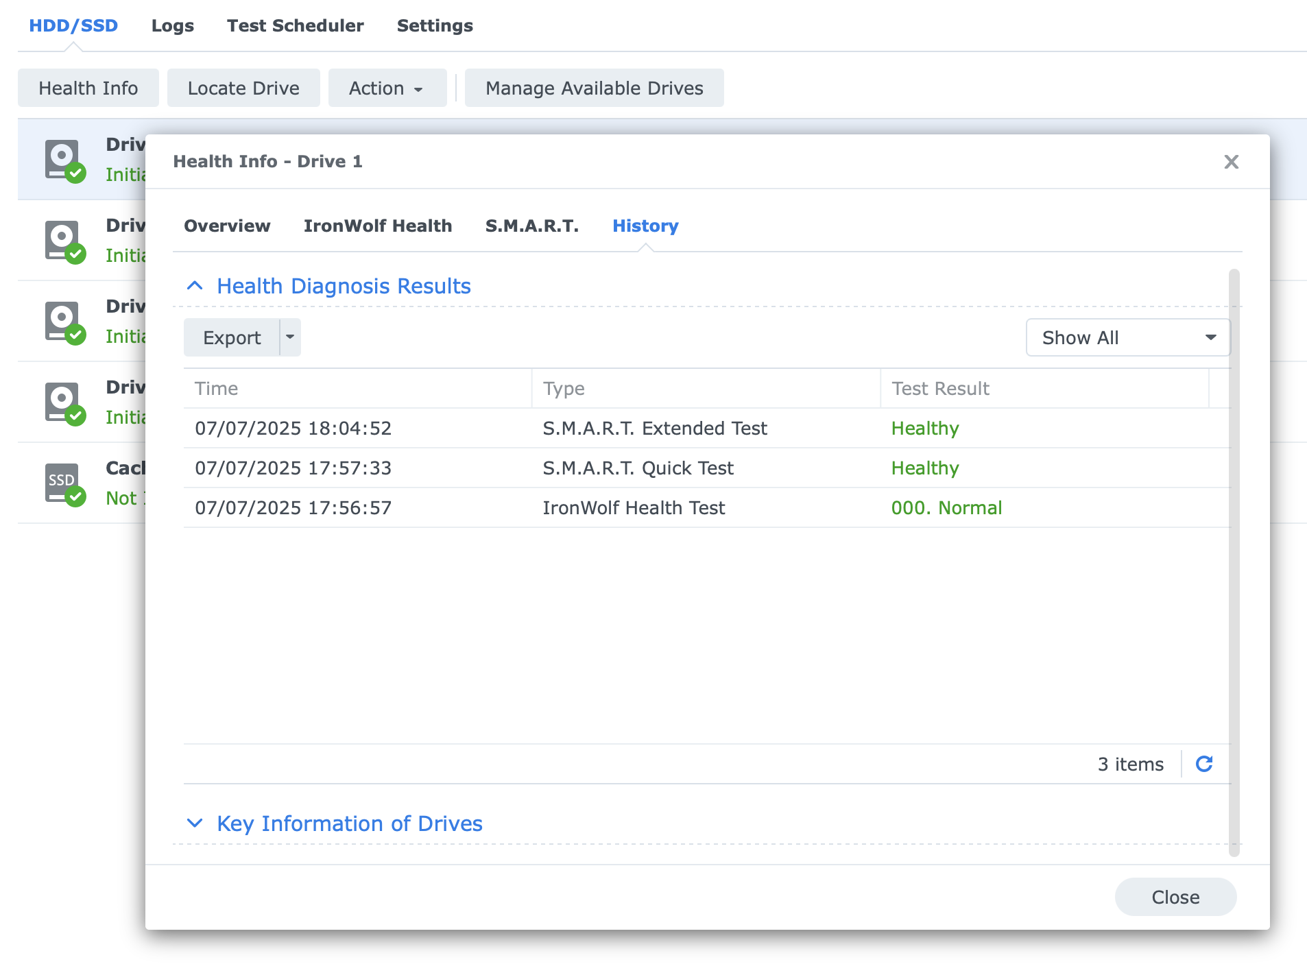Close the Health Info dialog with X icon

[x=1232, y=162]
